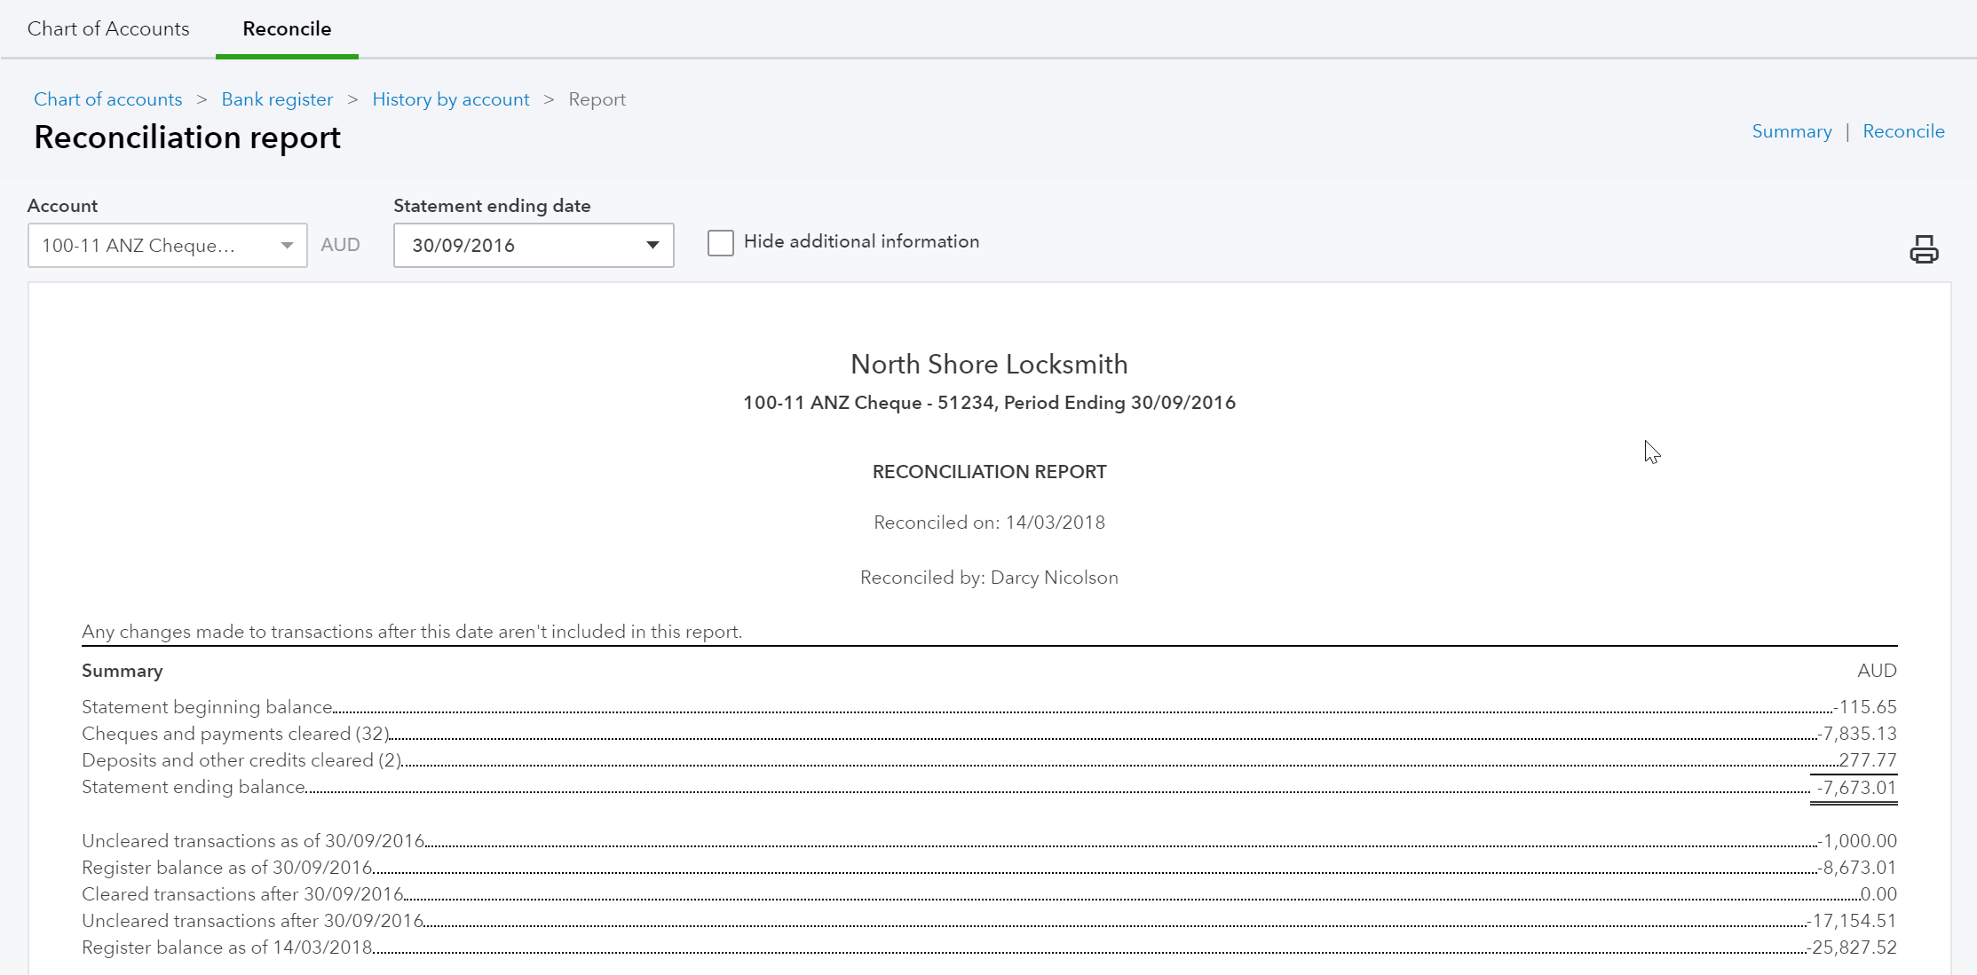Go to Bank register breadcrumb
This screenshot has height=975, width=1977.
(277, 99)
